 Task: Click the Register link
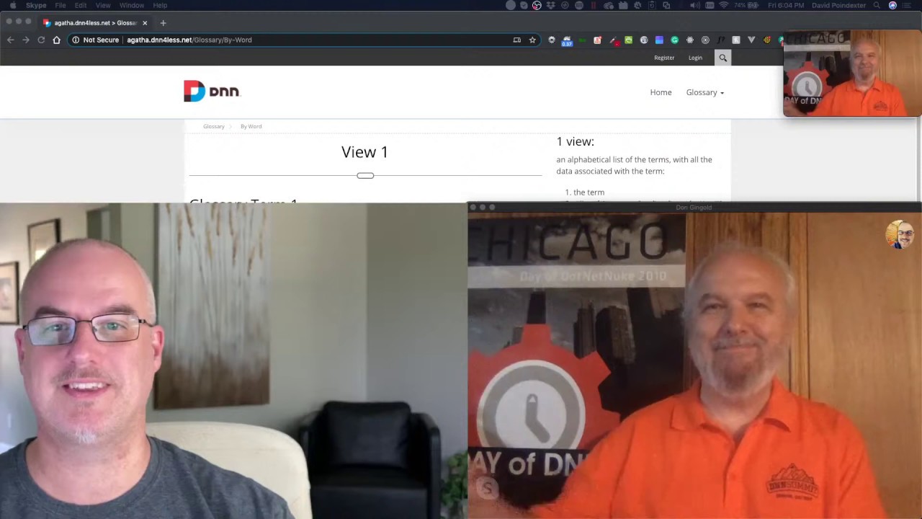click(664, 58)
